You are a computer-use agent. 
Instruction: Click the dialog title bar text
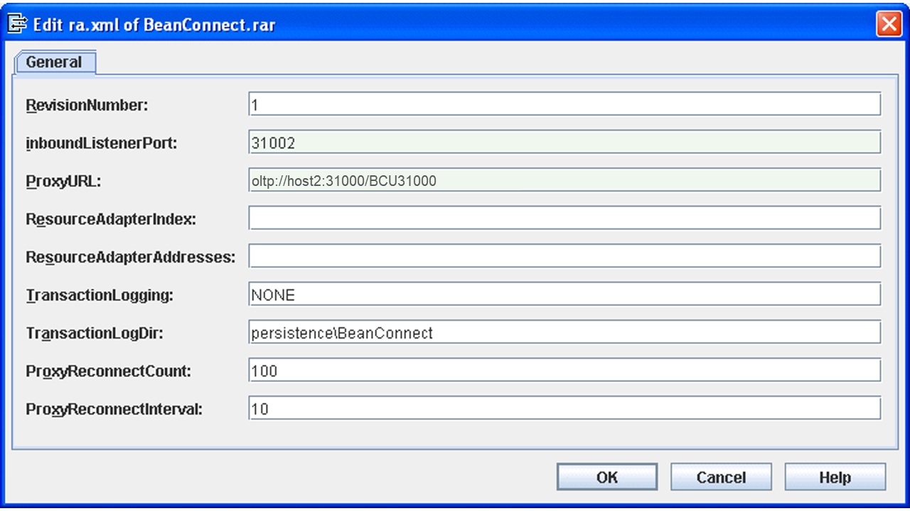coord(154,25)
